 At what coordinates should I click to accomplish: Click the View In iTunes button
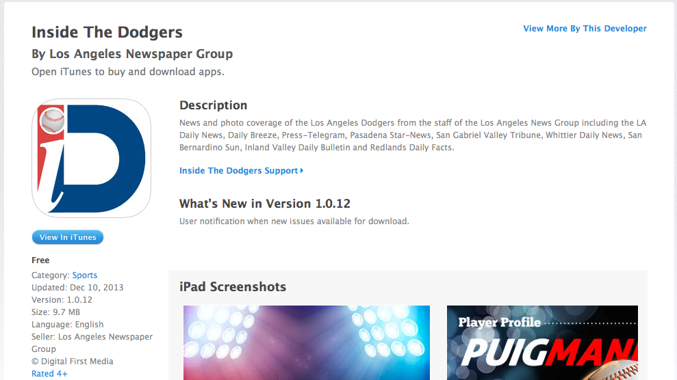[68, 237]
